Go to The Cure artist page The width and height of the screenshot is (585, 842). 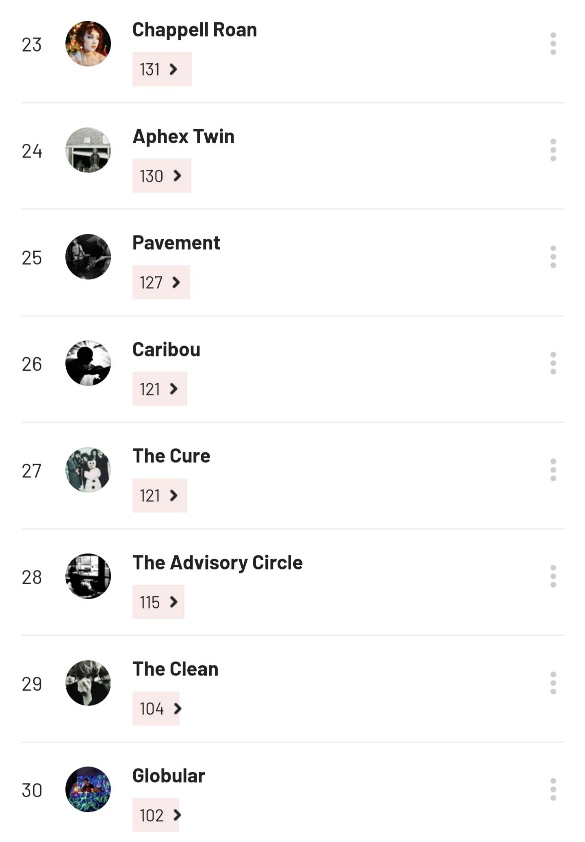171,456
